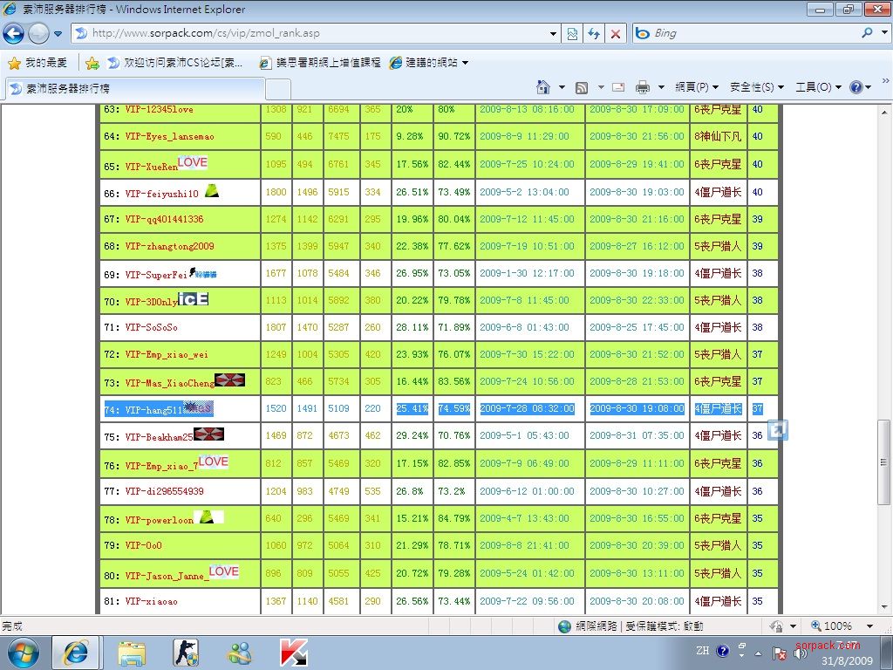Click the Print icon in command bar
This screenshot has width=893, height=670.
[643, 87]
